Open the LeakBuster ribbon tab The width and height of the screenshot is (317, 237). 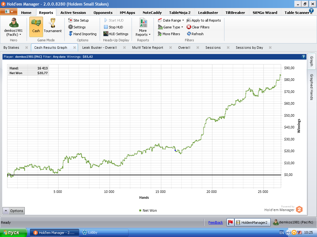tap(208, 12)
